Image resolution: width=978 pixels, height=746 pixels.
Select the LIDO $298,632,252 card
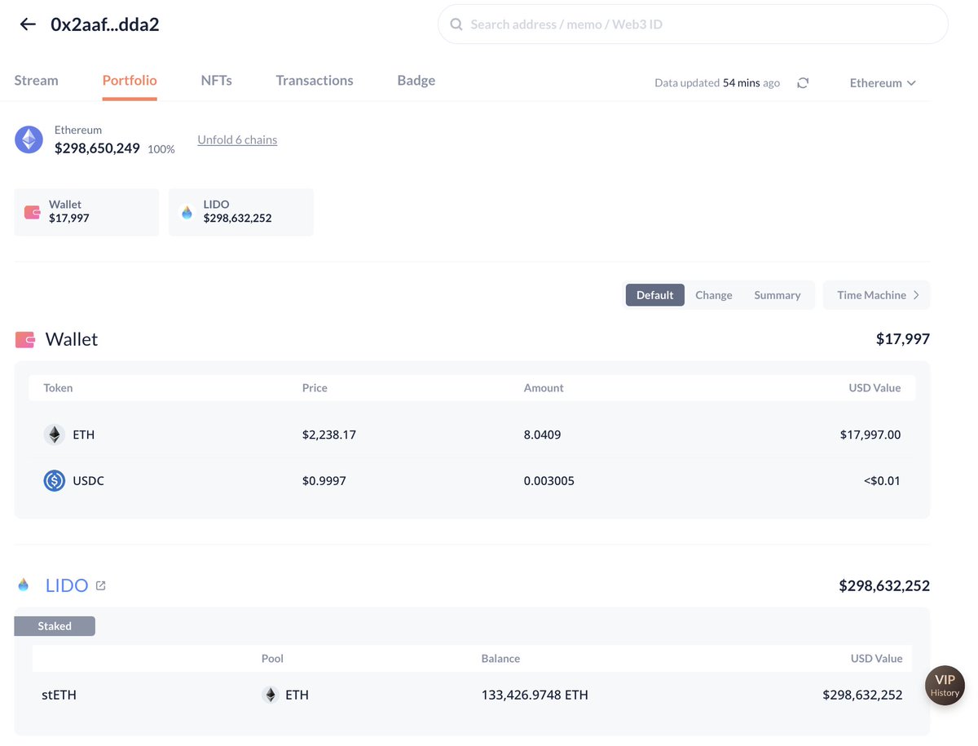pos(241,212)
